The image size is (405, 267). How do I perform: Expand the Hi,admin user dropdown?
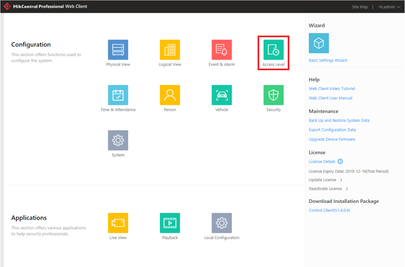(389, 7)
